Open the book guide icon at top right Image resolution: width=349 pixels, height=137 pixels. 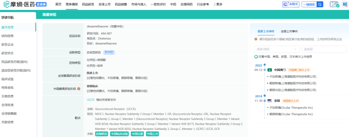[344, 5]
